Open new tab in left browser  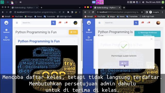pos(42,7)
